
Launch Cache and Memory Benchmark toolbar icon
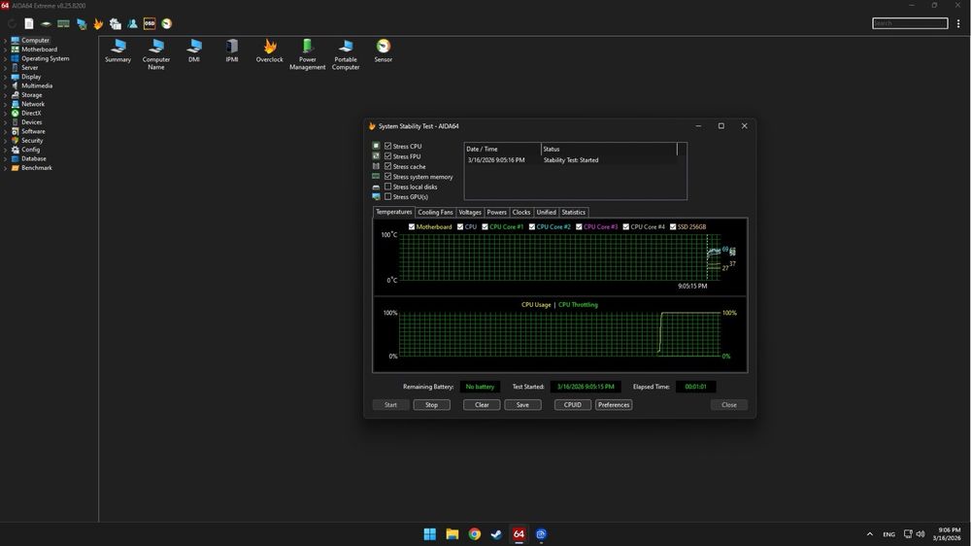(x=63, y=23)
